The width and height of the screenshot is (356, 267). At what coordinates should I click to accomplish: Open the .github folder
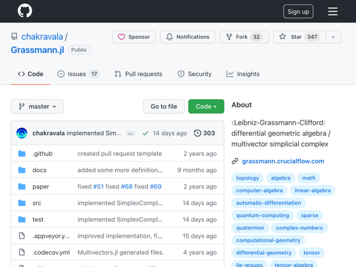click(x=42, y=154)
